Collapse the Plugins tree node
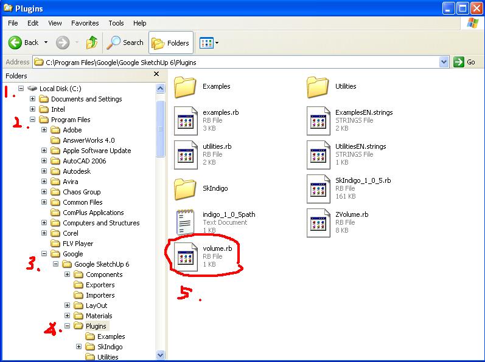Image resolution: width=485 pixels, height=362 pixels. coord(67,326)
